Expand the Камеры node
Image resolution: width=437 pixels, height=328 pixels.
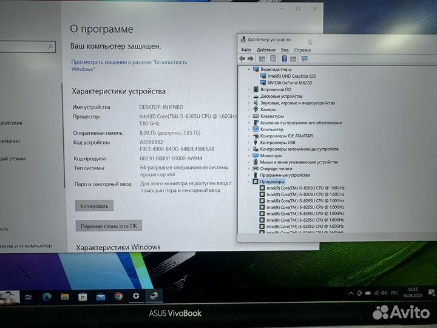pyautogui.click(x=249, y=109)
